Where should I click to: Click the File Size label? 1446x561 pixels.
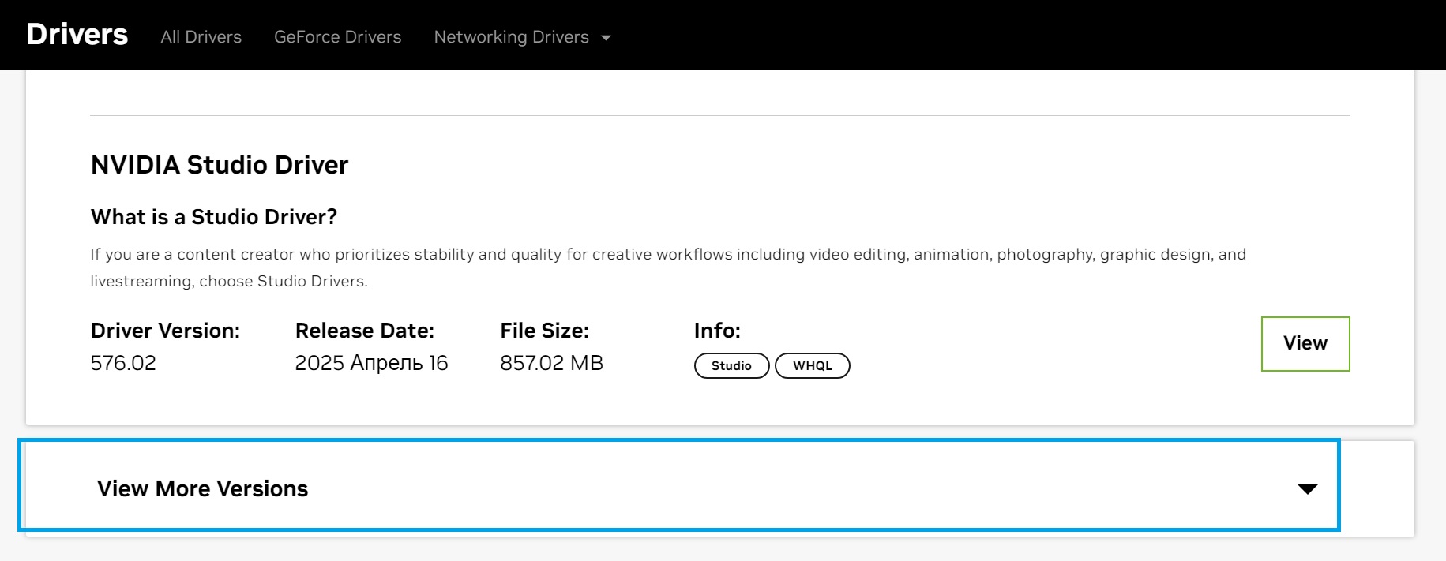tap(544, 331)
